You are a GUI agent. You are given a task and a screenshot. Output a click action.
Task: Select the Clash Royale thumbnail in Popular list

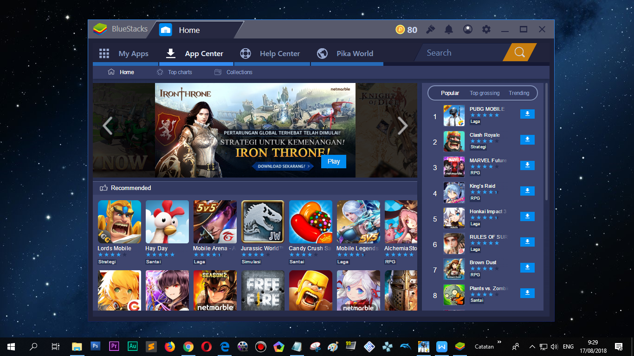tap(454, 141)
